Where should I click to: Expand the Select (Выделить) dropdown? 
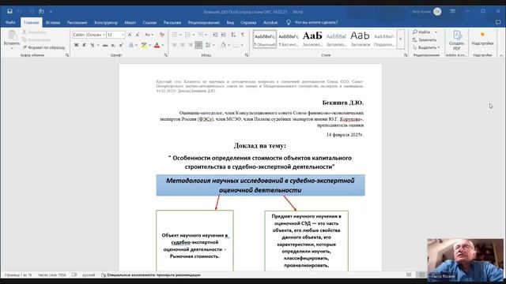tap(426, 47)
